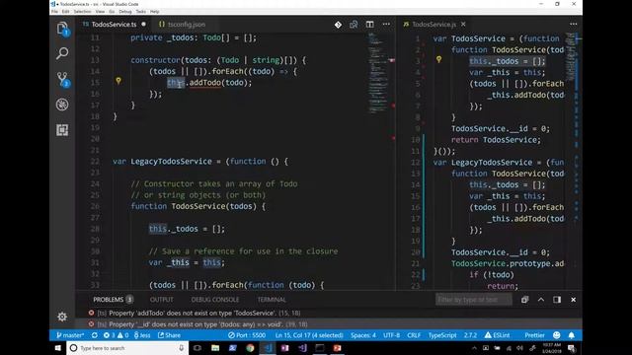Click the Windows taskbar search box

point(127,348)
